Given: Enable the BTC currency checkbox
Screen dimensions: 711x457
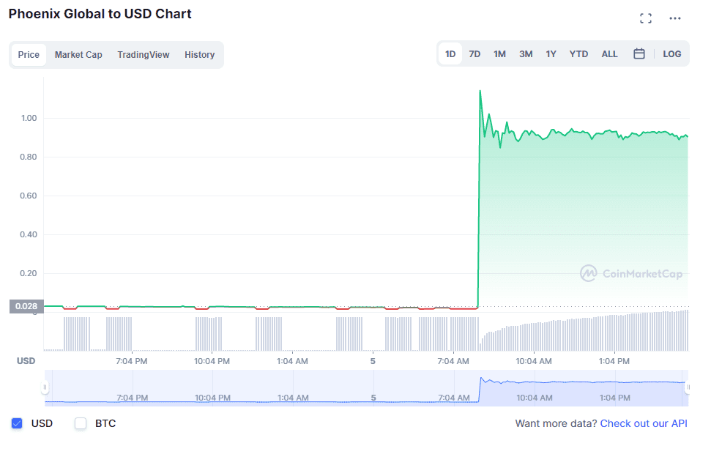Looking at the screenshot, I should pyautogui.click(x=81, y=423).
